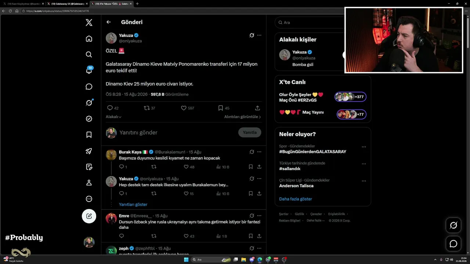Bookmark Burak Kaya's reply
Viewport: 470px width, 264px height.
click(x=251, y=167)
